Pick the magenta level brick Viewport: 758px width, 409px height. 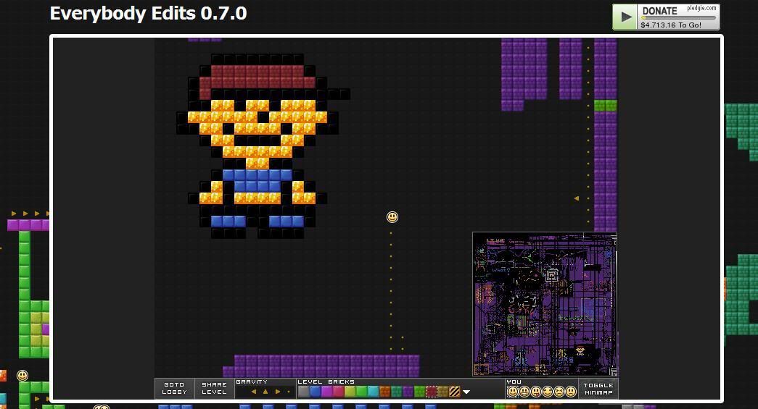click(x=327, y=392)
